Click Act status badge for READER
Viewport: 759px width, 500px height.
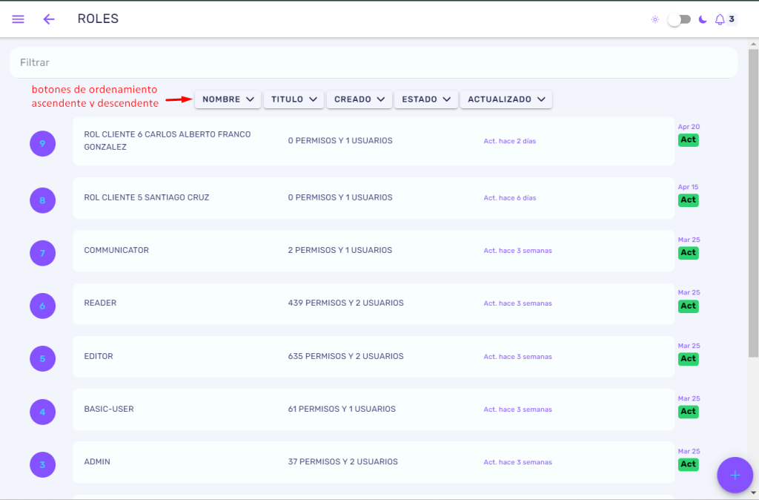[x=689, y=306]
